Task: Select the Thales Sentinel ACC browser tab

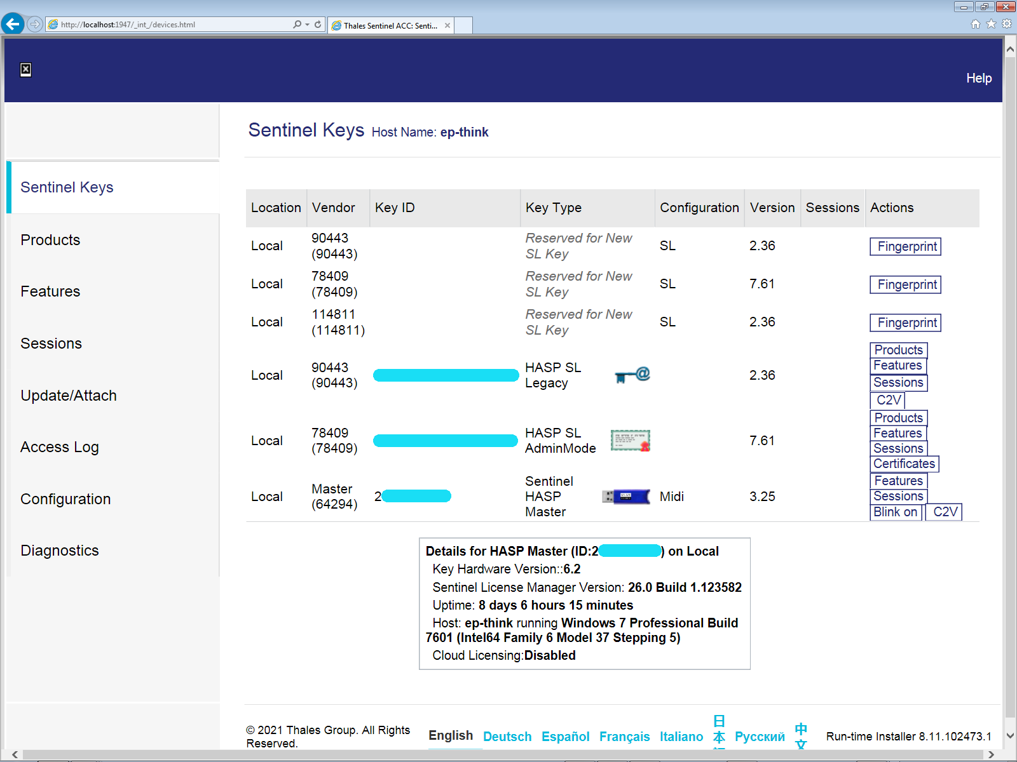Action: click(x=391, y=25)
